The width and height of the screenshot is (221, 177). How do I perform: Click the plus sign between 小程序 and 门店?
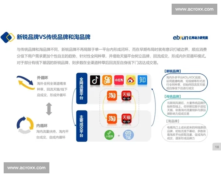click(x=119, y=135)
